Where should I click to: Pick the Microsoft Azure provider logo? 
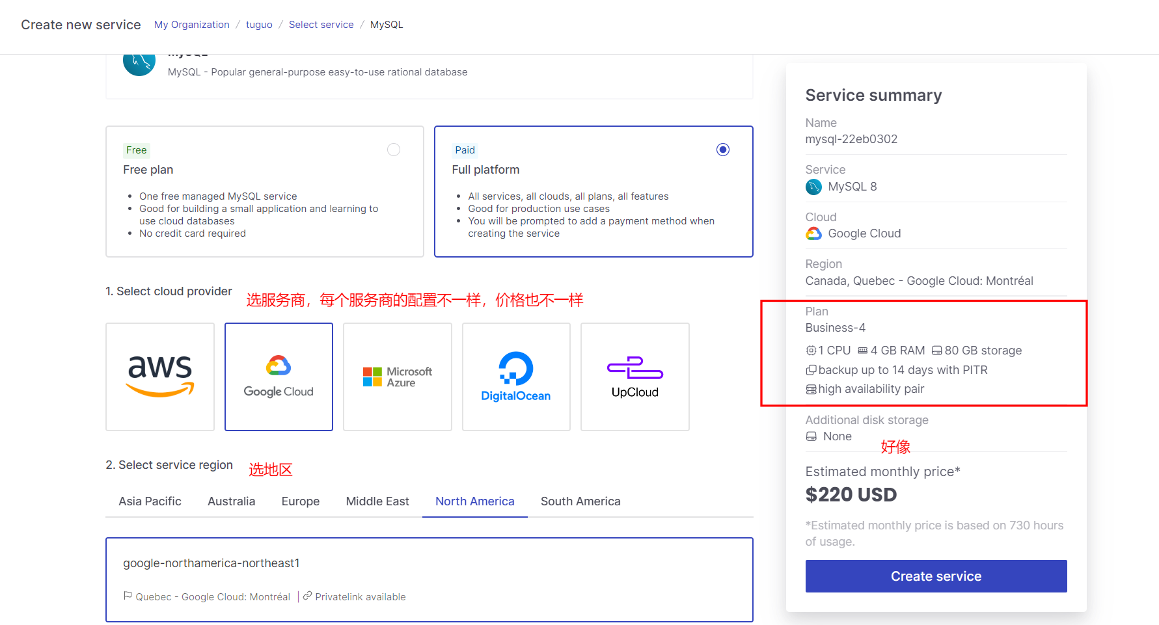(397, 377)
